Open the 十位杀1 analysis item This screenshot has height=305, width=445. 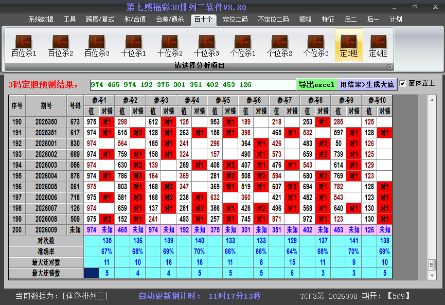pos(133,45)
